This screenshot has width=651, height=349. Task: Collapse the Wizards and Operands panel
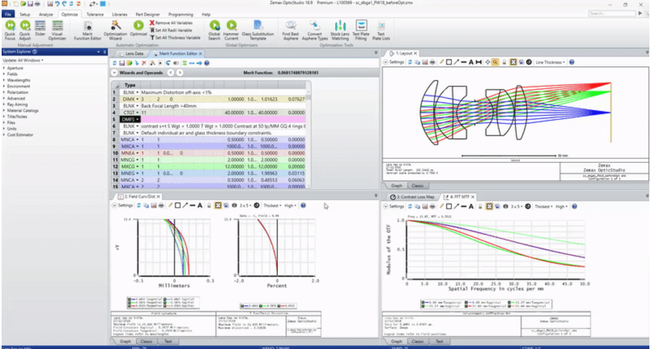pyautogui.click(x=115, y=73)
